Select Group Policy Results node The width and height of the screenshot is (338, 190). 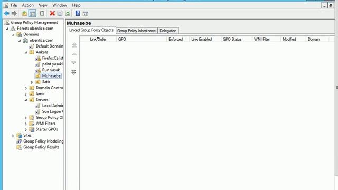41,147
